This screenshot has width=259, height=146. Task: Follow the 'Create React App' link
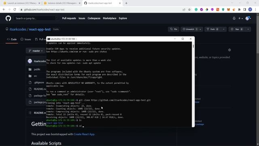[x=84, y=134]
